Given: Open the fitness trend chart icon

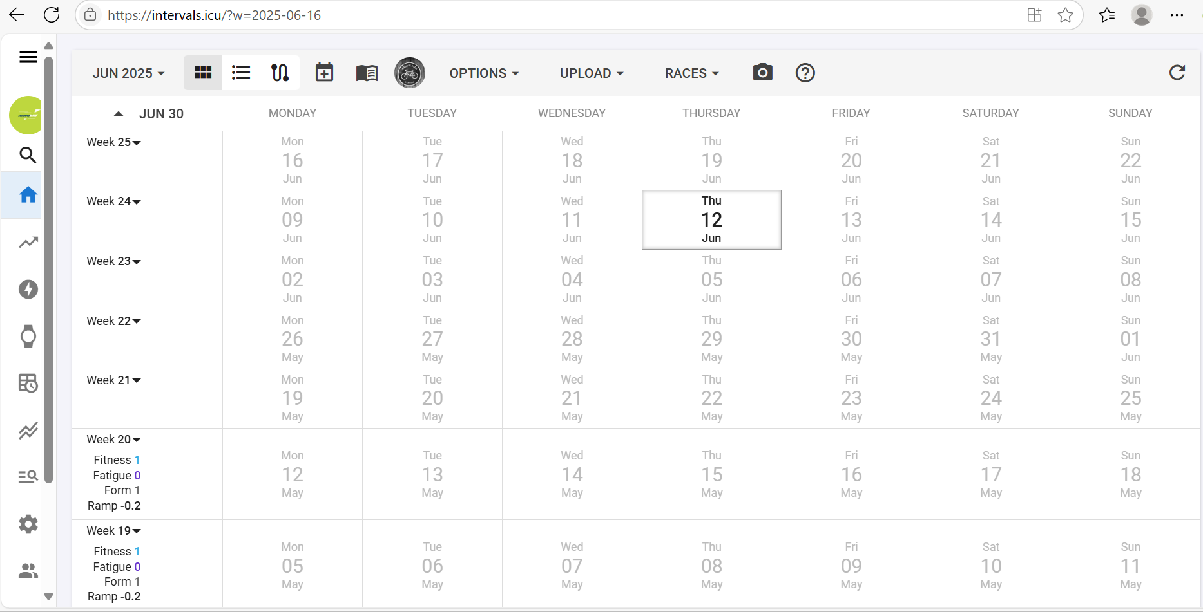Looking at the screenshot, I should [28, 243].
